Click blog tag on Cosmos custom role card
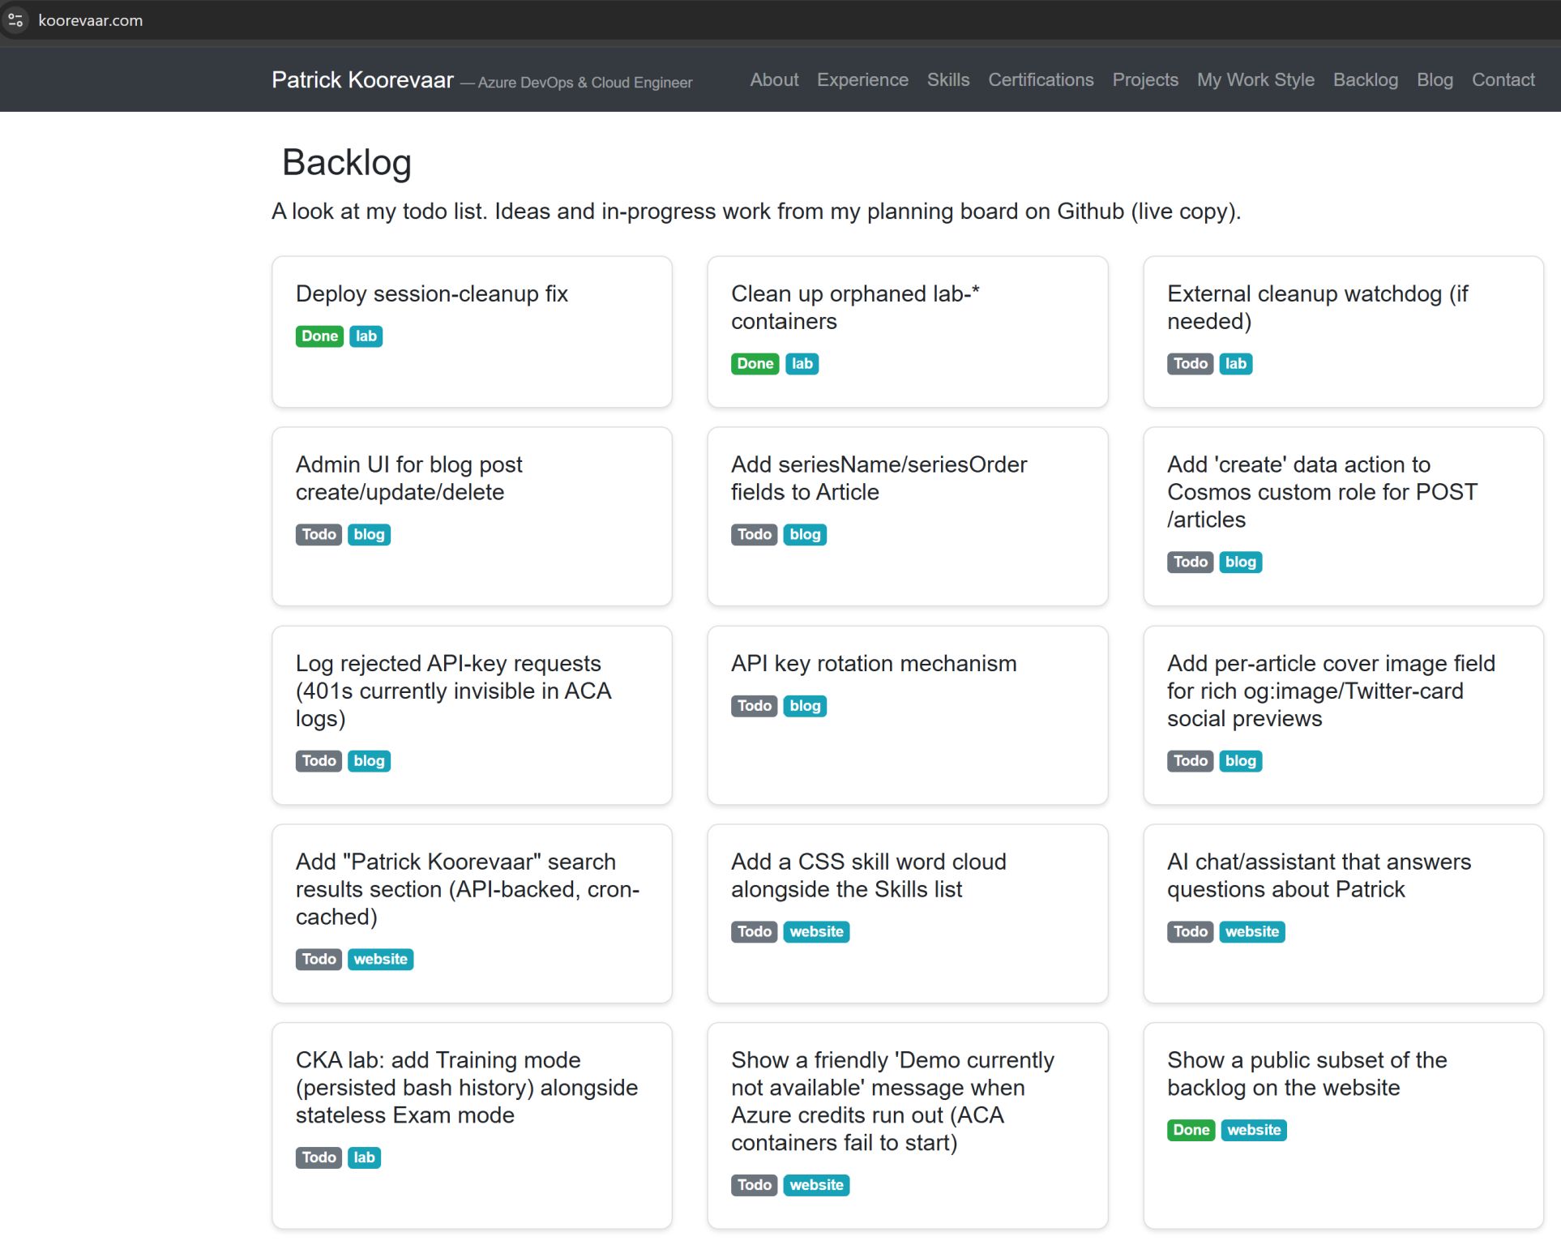This screenshot has height=1245, width=1561. pyautogui.click(x=1240, y=563)
